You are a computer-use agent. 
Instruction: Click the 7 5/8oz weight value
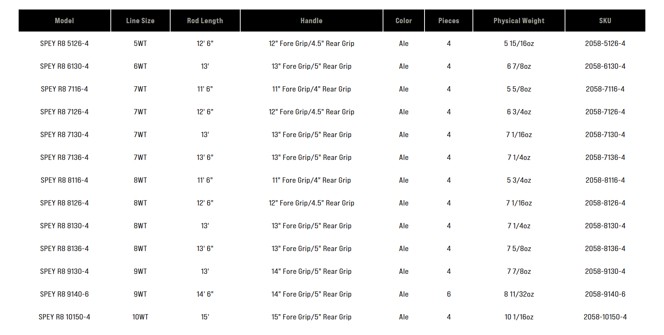519,249
